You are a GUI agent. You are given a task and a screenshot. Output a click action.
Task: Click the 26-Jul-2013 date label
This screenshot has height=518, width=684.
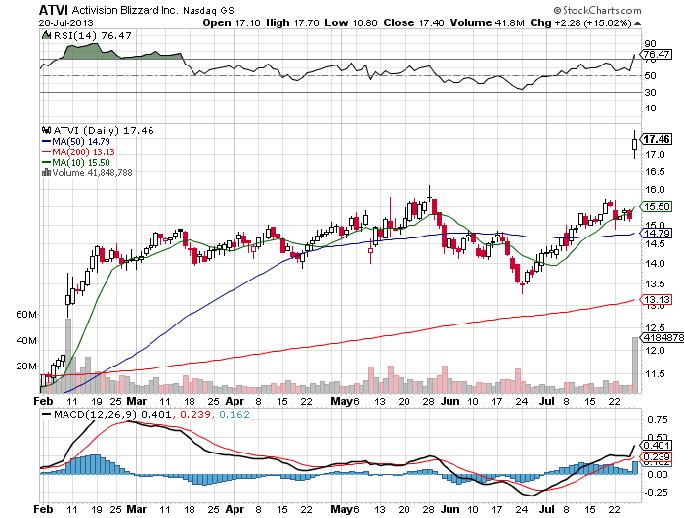65,22
